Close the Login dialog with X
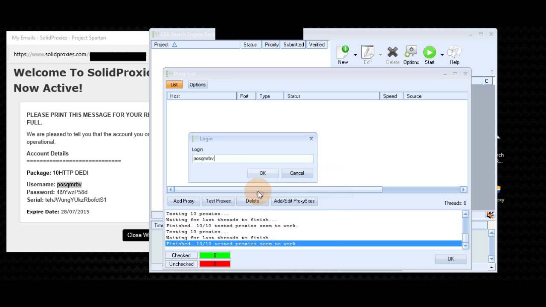The width and height of the screenshot is (546, 307). pos(311,138)
